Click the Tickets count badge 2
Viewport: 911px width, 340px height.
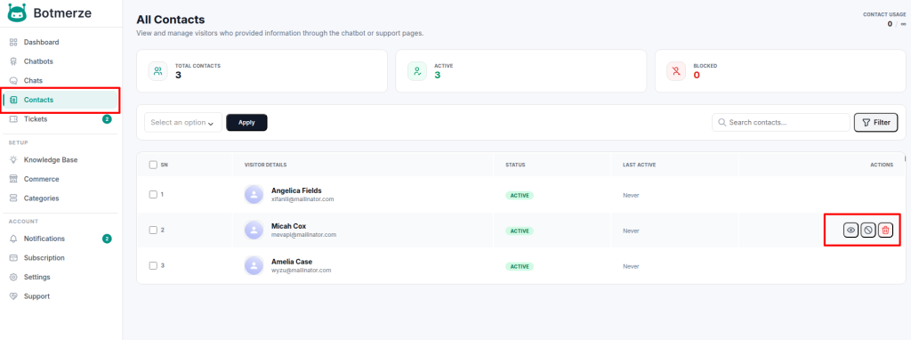point(107,119)
